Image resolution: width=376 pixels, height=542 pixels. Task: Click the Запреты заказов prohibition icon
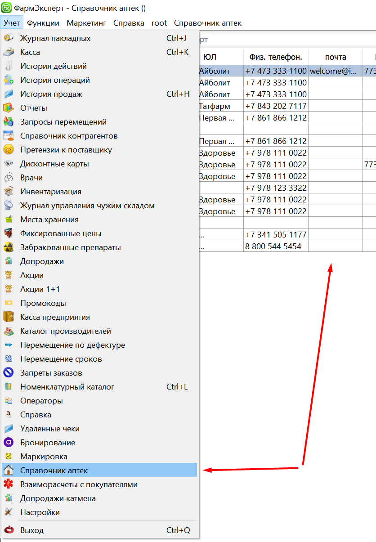pos(9,373)
